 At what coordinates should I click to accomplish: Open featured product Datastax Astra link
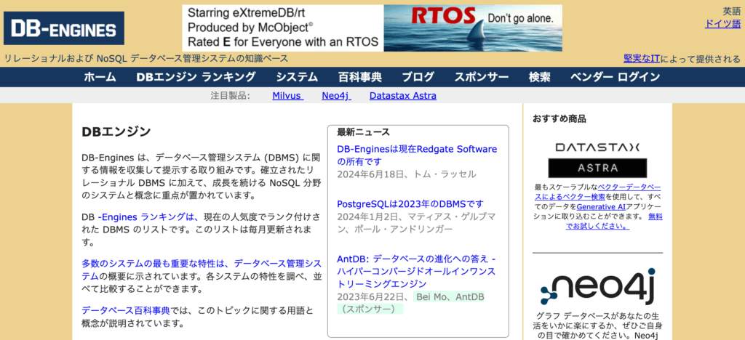pos(403,96)
